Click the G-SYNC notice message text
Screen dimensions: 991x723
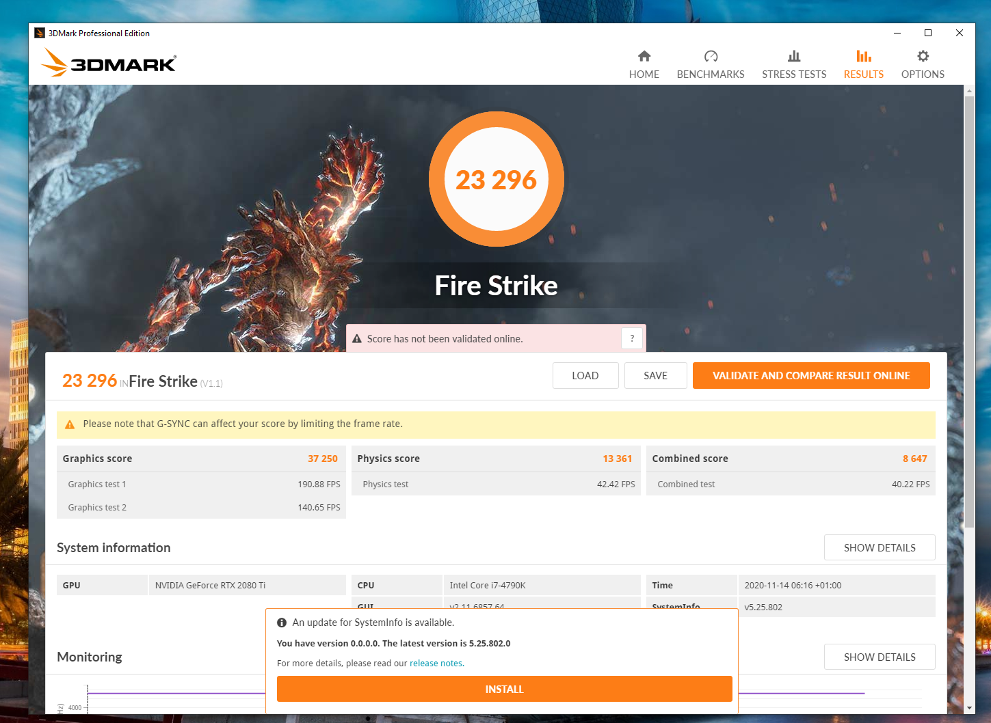[243, 424]
